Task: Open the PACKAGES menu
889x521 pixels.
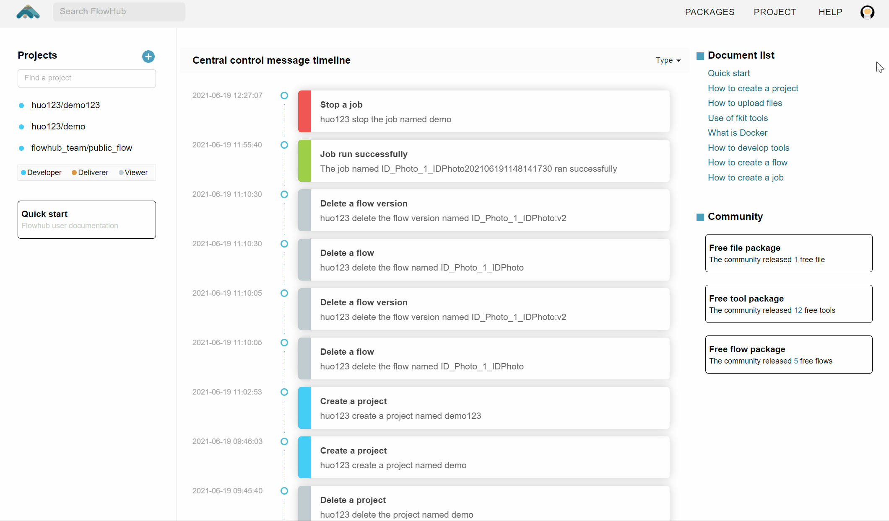Action: tap(710, 12)
